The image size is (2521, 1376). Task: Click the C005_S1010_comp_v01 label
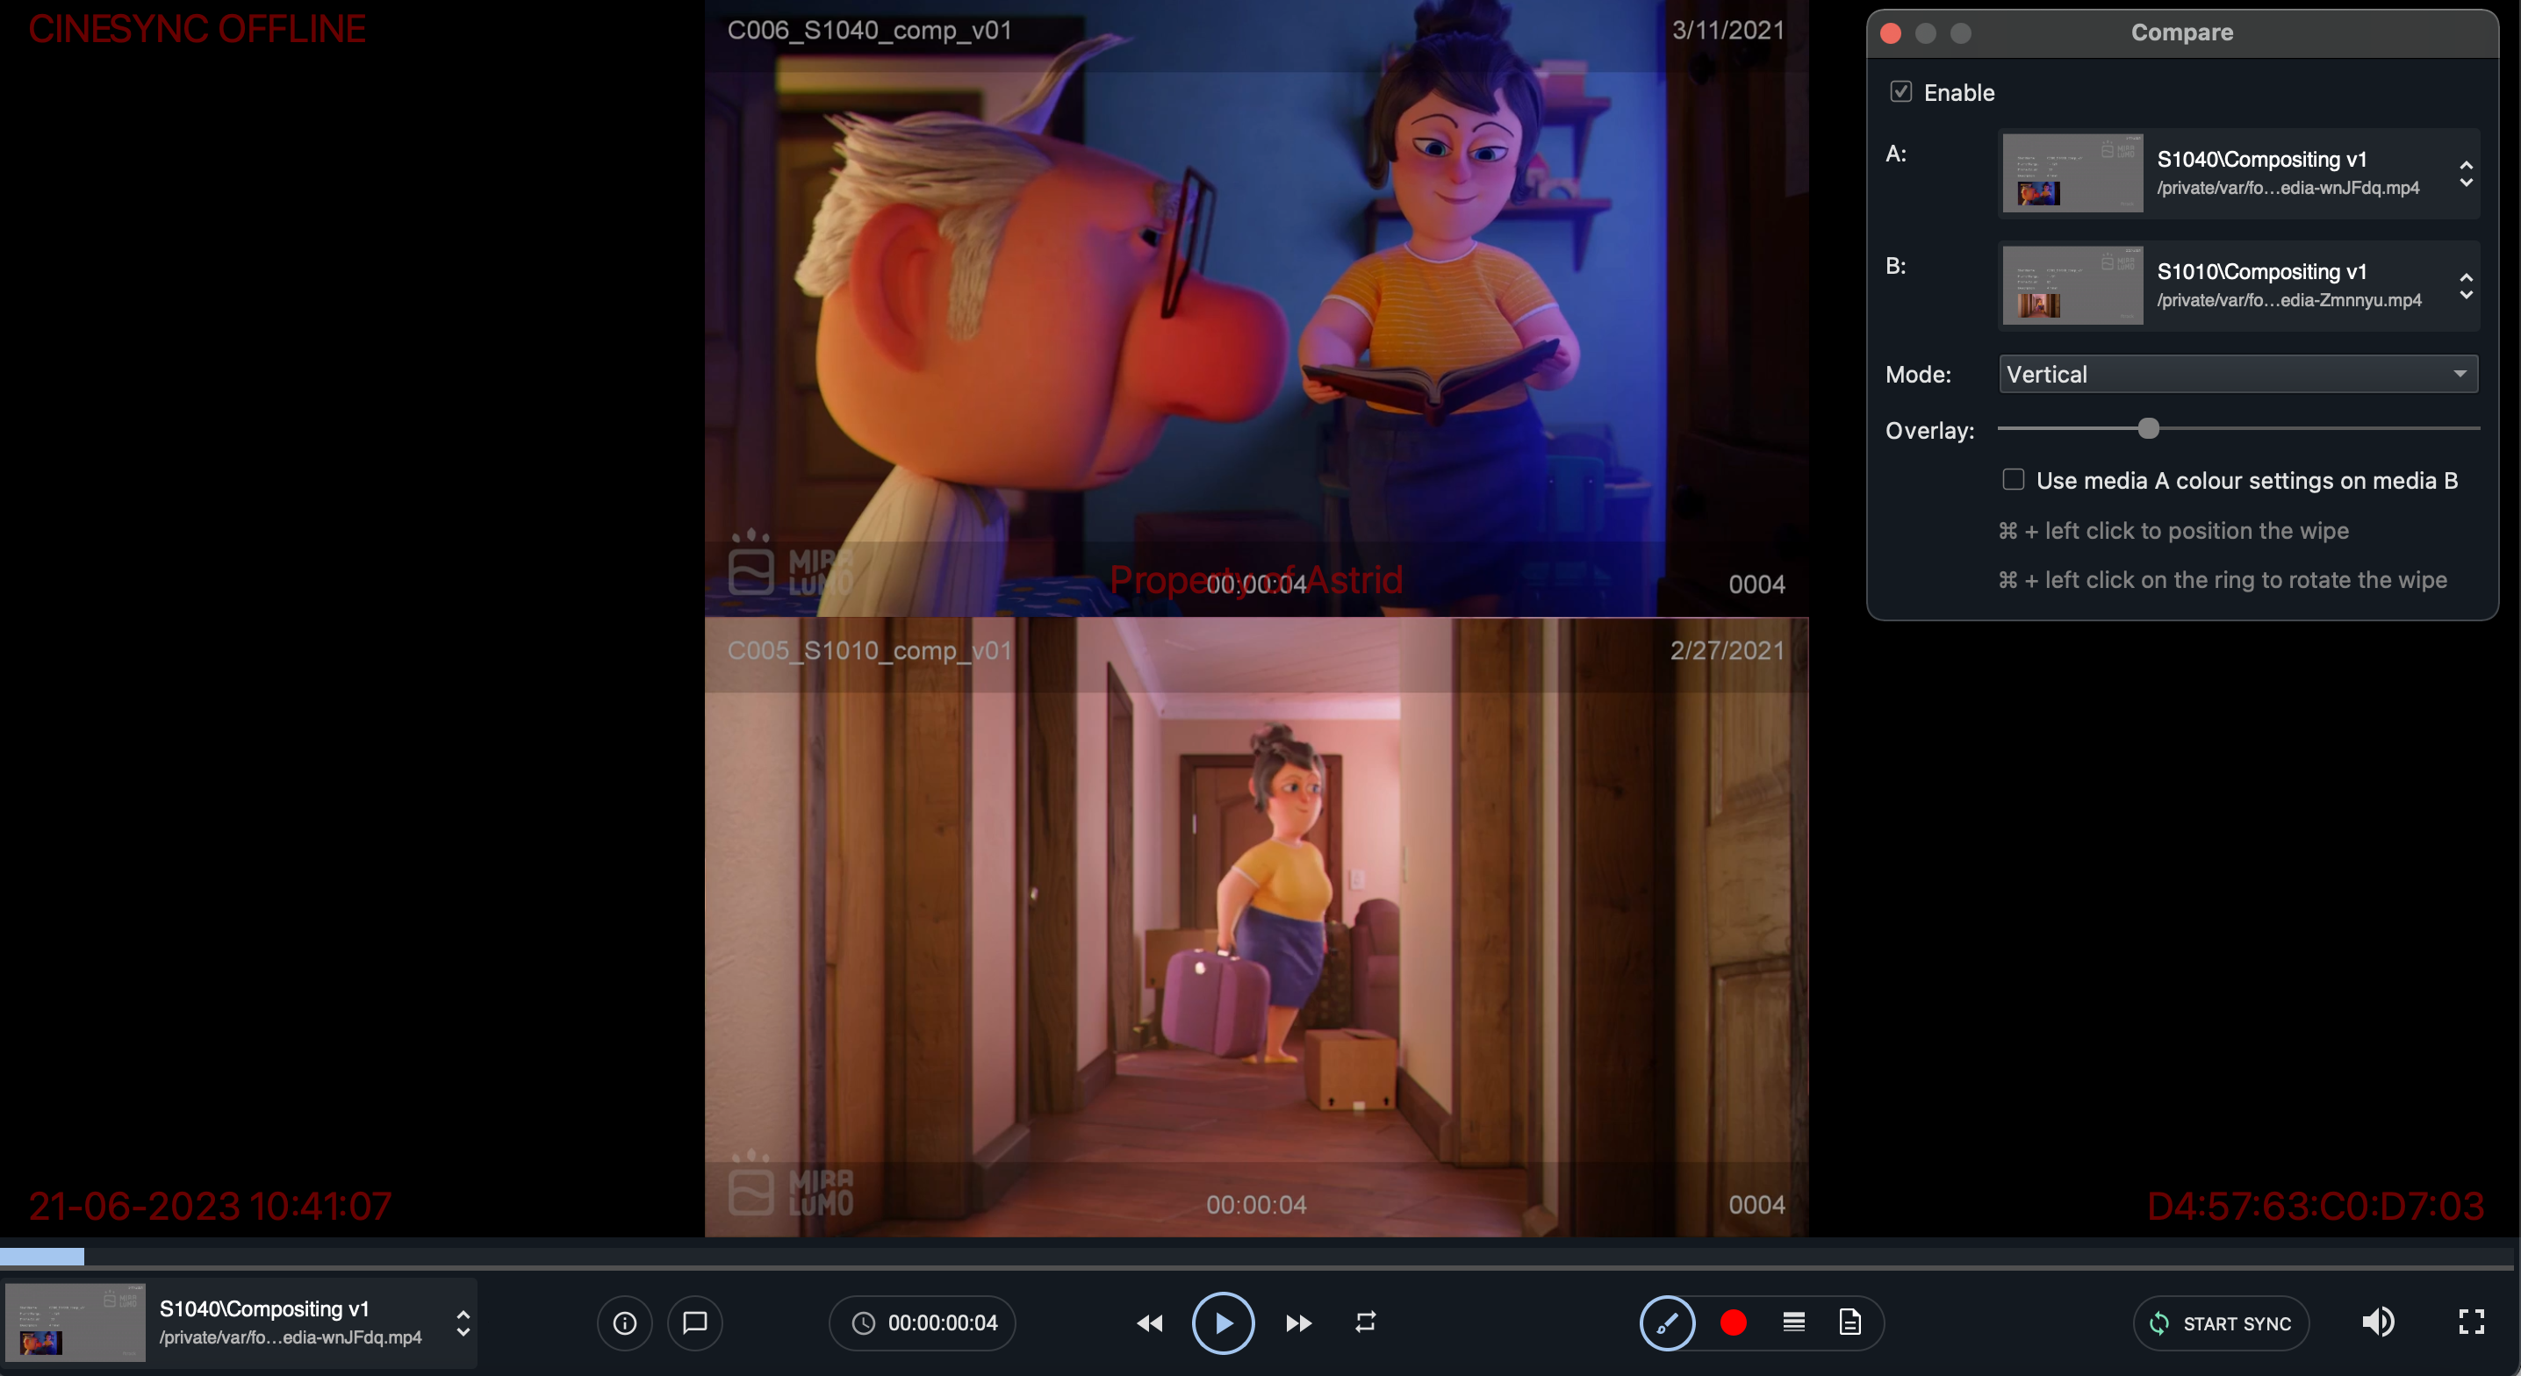coord(869,651)
